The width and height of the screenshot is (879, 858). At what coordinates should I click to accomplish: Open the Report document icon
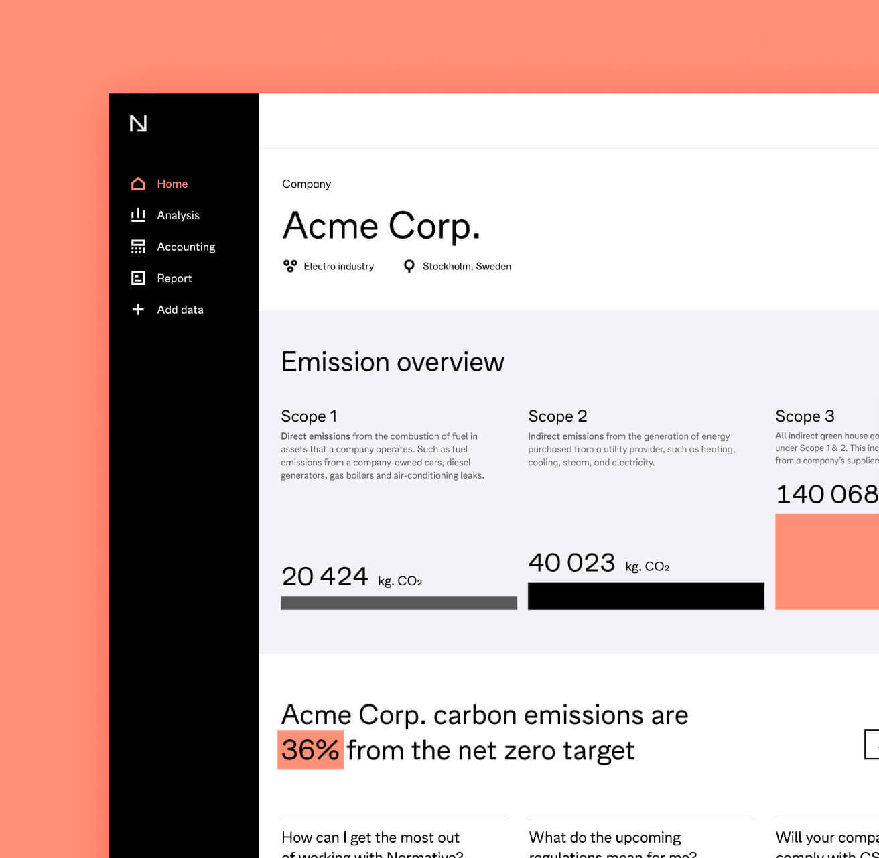tap(138, 278)
